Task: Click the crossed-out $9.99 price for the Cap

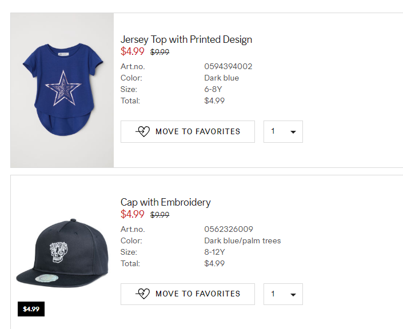Action: point(159,215)
